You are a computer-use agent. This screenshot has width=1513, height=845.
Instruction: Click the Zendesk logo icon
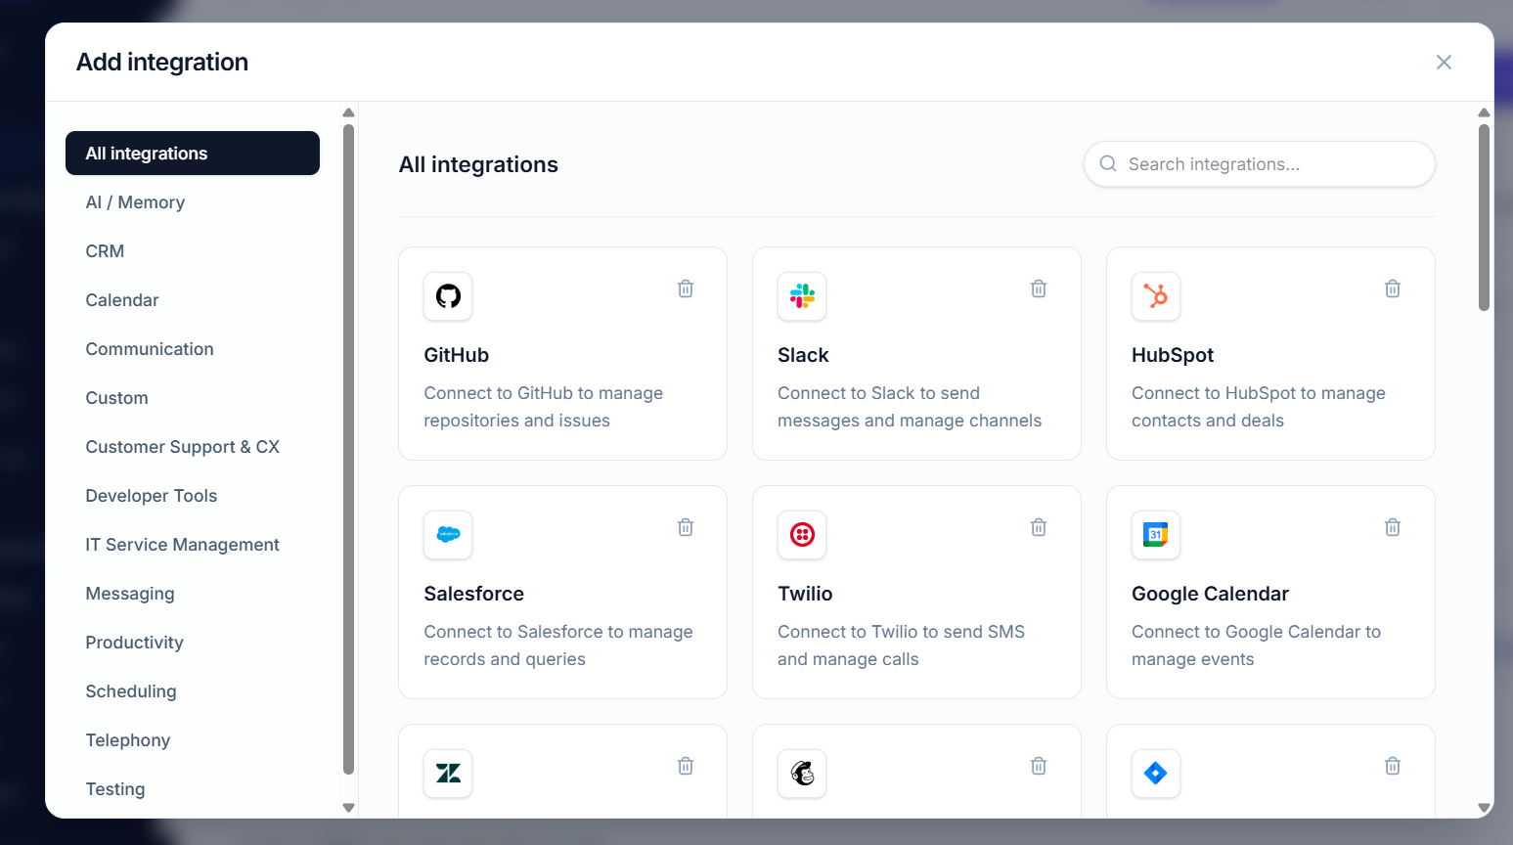click(448, 774)
